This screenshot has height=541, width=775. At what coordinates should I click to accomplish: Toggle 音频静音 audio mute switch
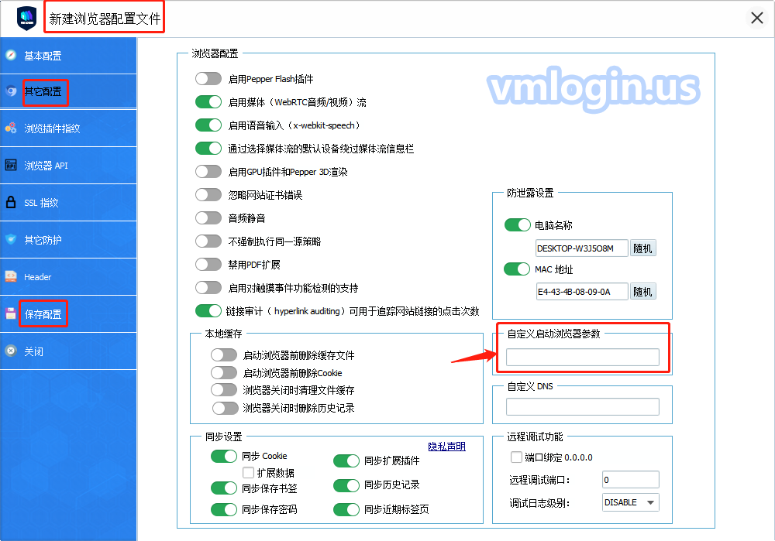pyautogui.click(x=208, y=218)
